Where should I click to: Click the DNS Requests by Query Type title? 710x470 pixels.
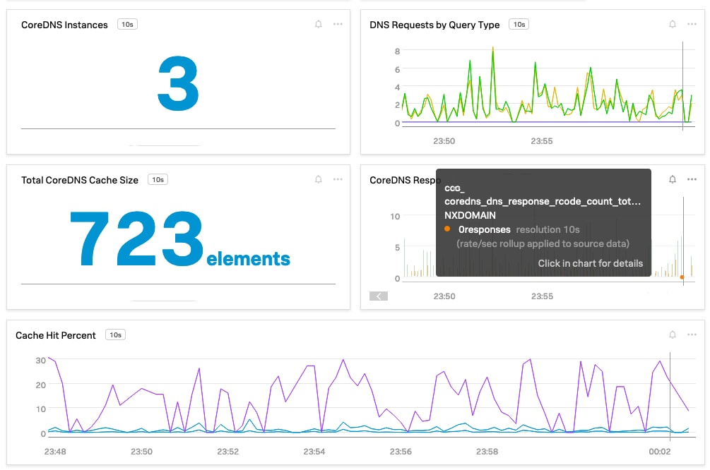[434, 25]
